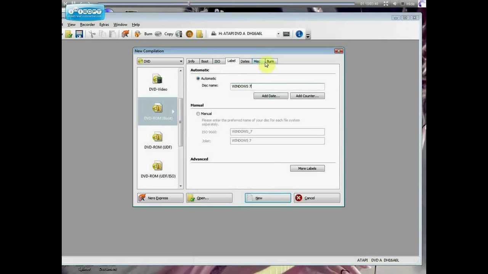This screenshot has height=274, width=488.
Task: Select the Automatic radio button
Action: coord(198,78)
